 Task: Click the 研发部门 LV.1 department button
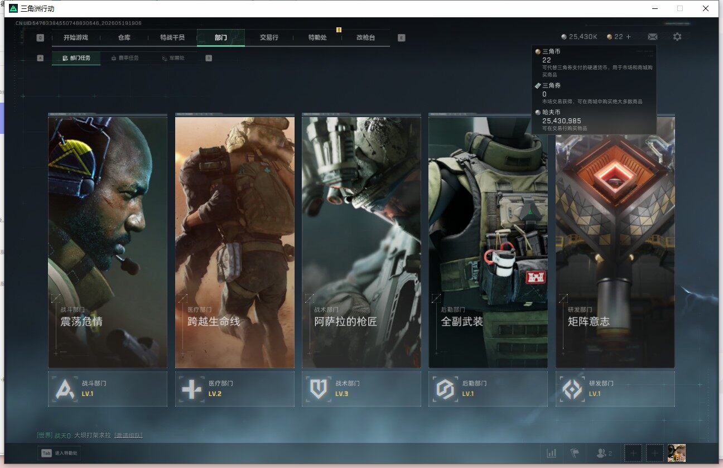615,389
